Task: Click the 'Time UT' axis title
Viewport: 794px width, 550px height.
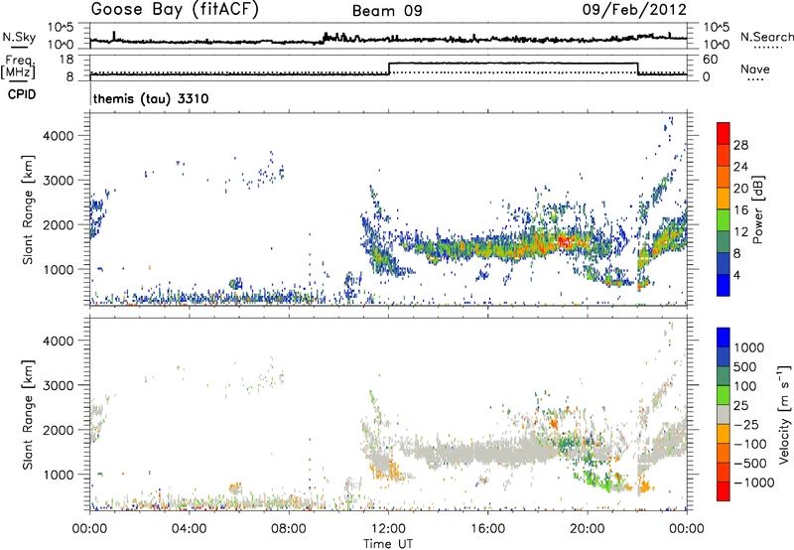Action: pos(388,544)
